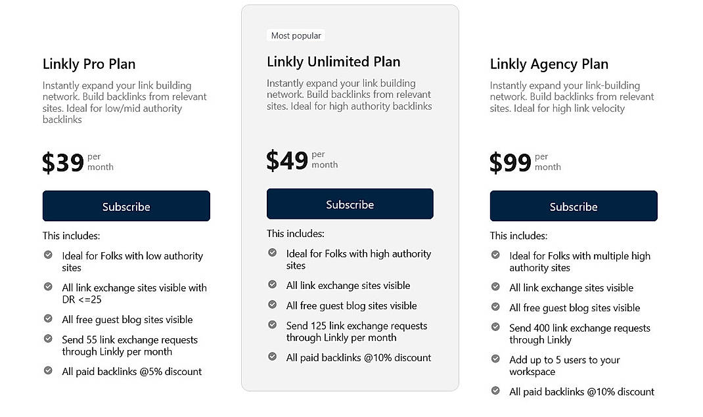Click the 'Linkly Agency Plan' heading
703x417 pixels.
coord(549,64)
